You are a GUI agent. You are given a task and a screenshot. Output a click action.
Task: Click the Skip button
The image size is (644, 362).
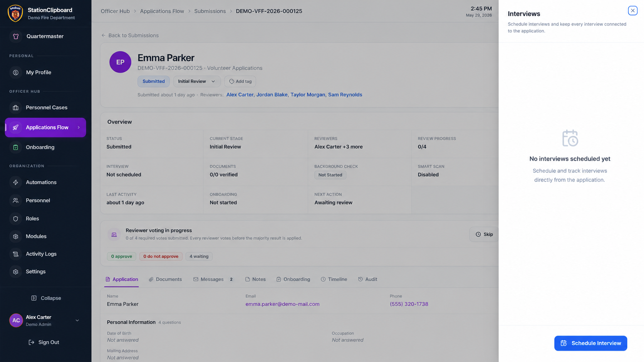[x=484, y=234]
